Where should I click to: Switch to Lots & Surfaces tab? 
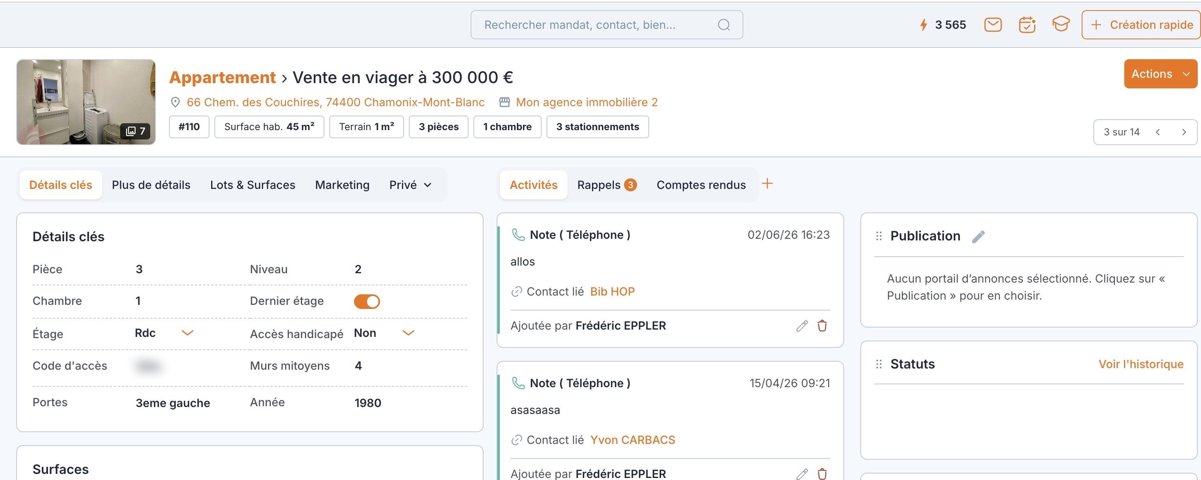pyautogui.click(x=253, y=185)
